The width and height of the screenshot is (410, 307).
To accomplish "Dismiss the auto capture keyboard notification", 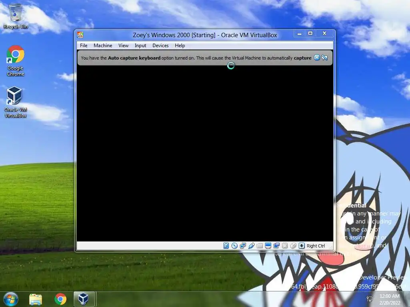I will [x=317, y=58].
